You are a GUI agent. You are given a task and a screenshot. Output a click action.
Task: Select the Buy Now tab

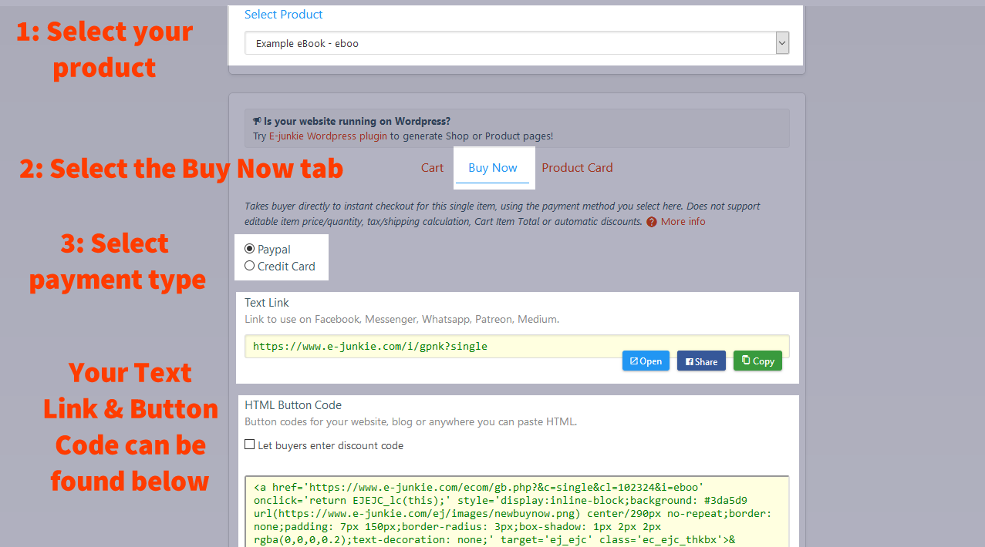492,168
